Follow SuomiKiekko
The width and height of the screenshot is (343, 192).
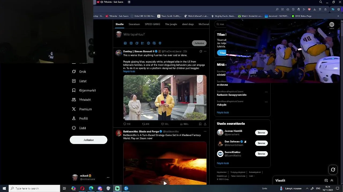click(261, 154)
